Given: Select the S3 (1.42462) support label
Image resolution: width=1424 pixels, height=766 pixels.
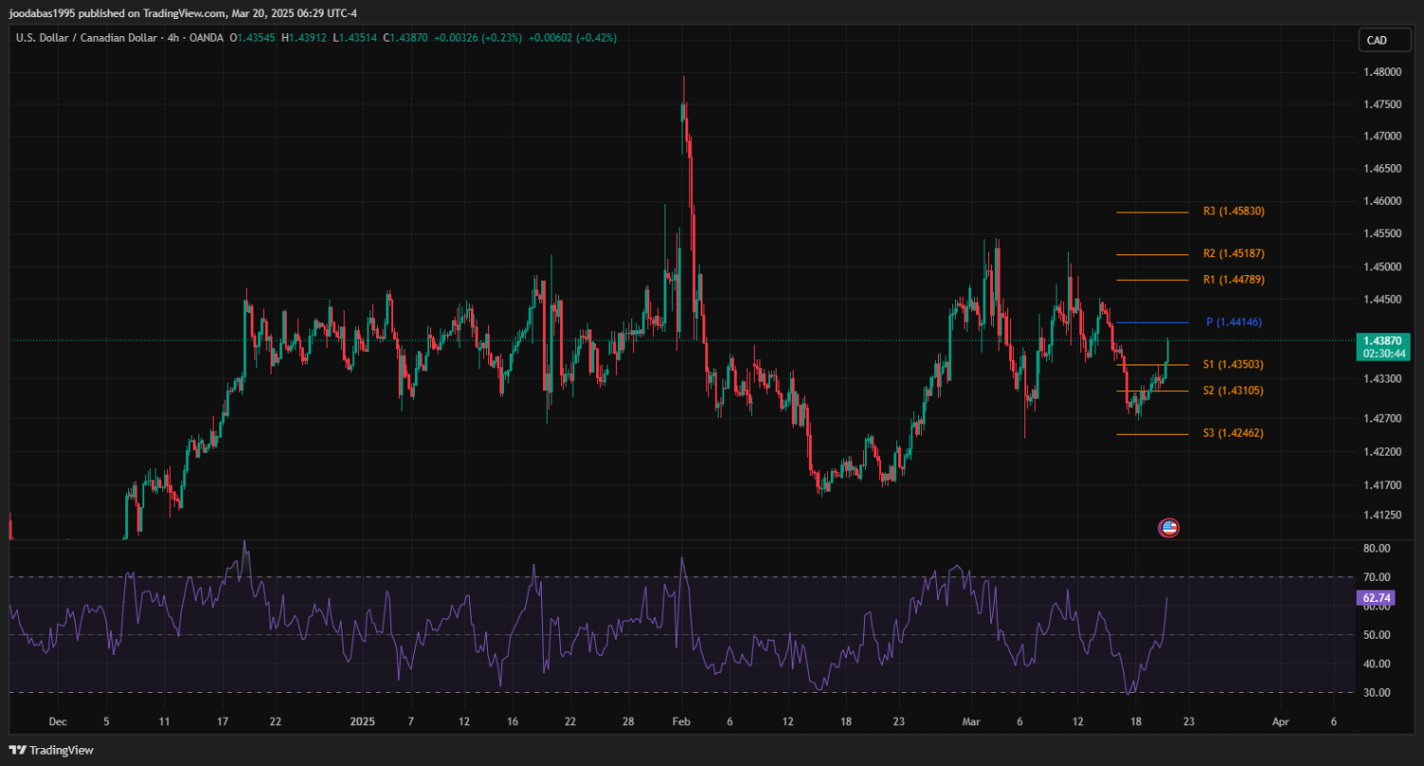Looking at the screenshot, I should click(x=1233, y=434).
